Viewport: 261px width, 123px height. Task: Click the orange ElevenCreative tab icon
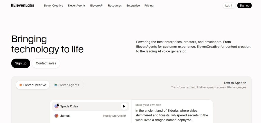[21, 85]
